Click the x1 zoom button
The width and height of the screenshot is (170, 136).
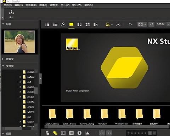(151, 24)
